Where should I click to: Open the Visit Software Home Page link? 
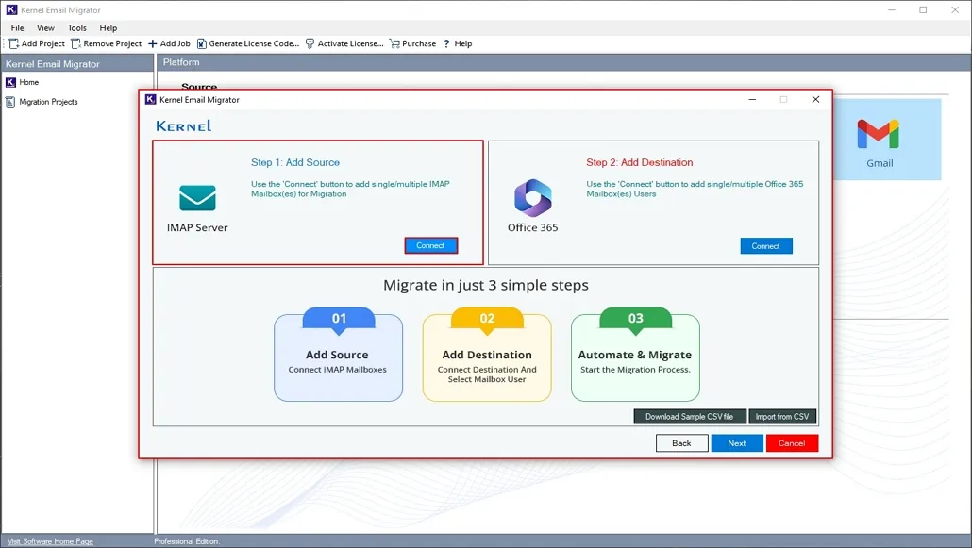[x=50, y=541]
